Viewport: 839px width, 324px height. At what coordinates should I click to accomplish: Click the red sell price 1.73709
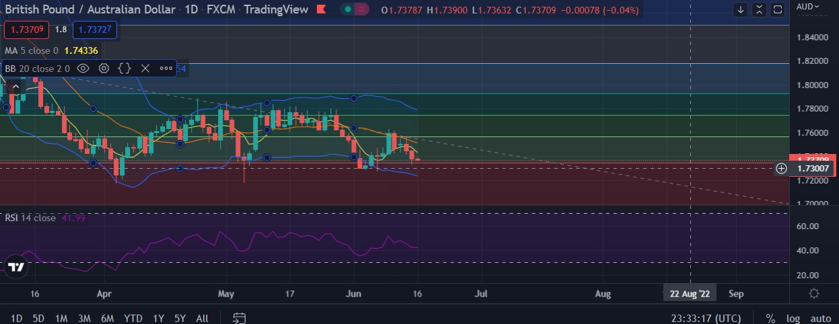point(26,30)
